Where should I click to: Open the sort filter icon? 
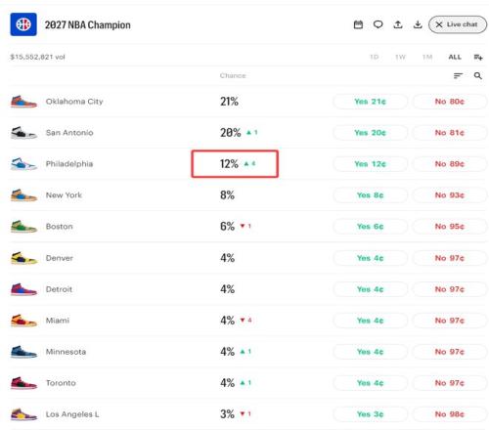pyautogui.click(x=458, y=75)
